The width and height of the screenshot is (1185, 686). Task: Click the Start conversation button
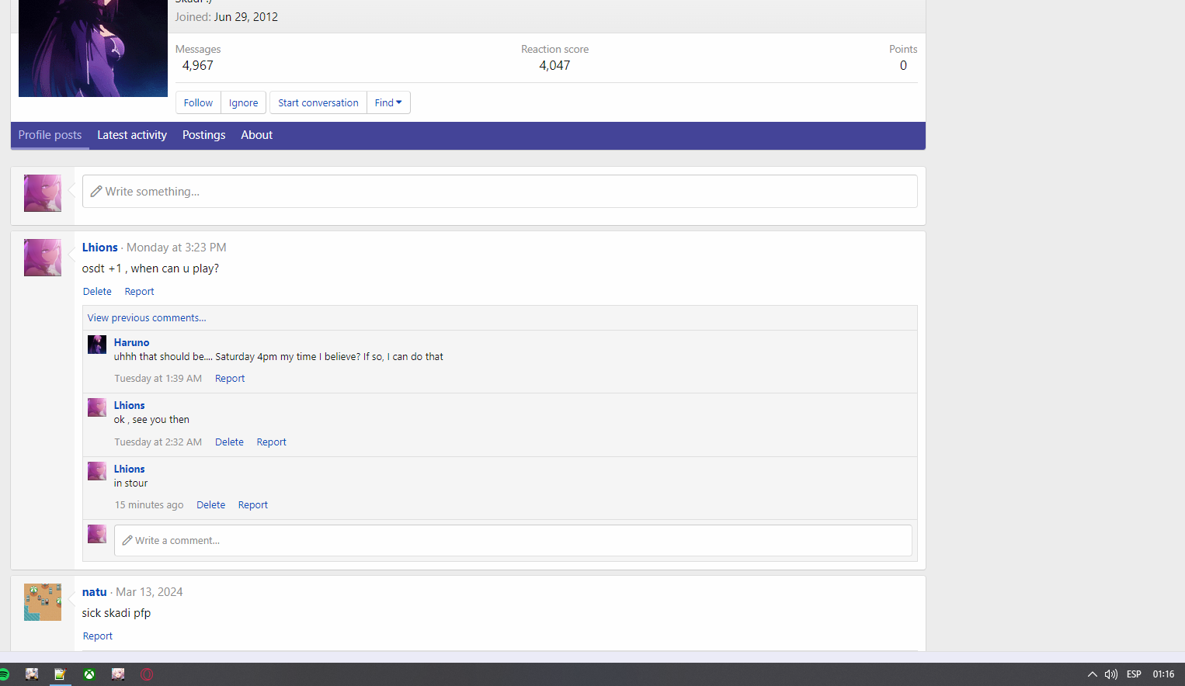tap(318, 102)
